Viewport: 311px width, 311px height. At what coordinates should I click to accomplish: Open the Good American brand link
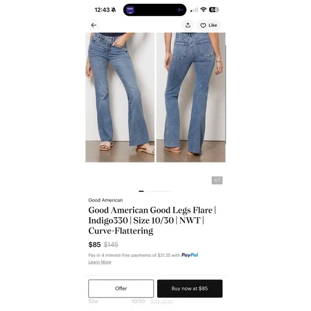pyautogui.click(x=106, y=200)
